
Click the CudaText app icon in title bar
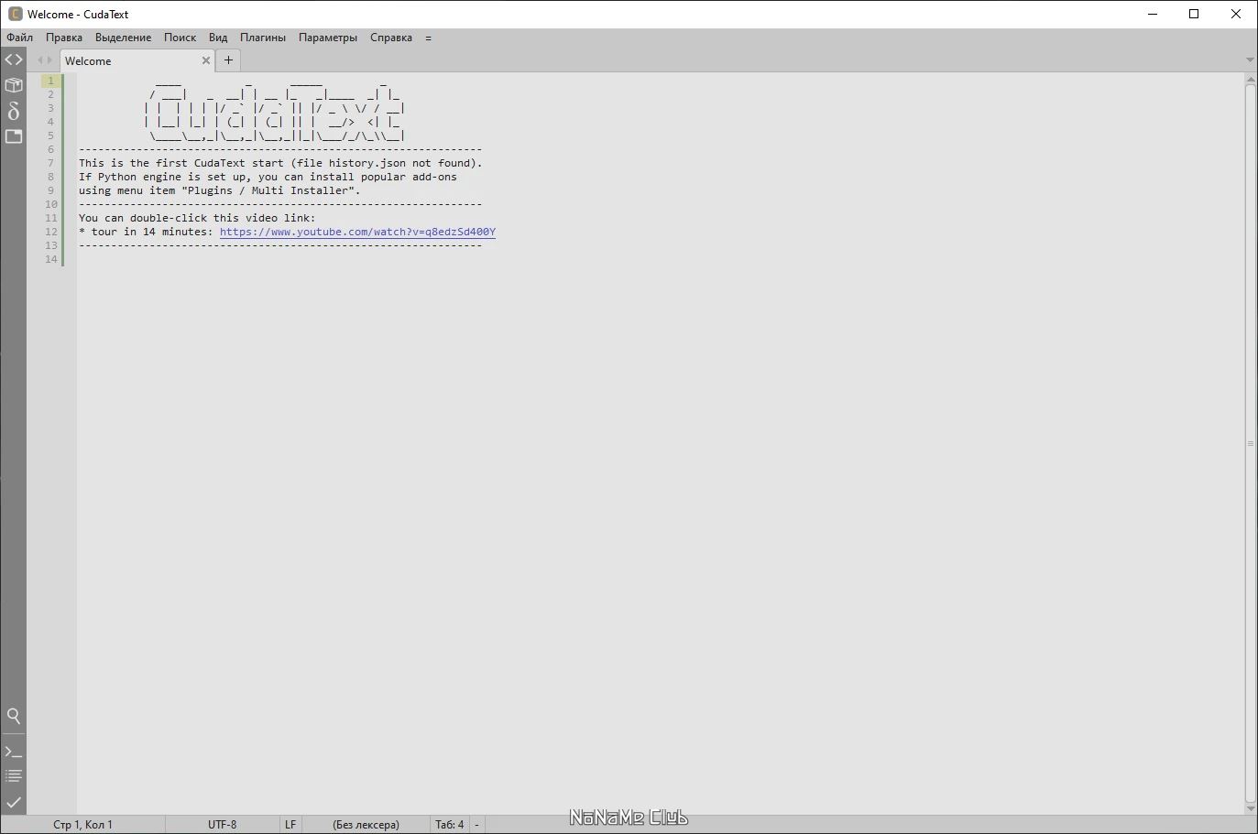point(15,14)
